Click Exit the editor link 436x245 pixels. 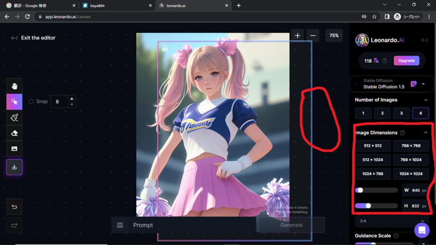tap(34, 38)
